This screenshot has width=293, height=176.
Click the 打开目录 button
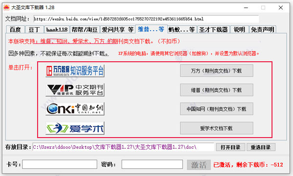click(x=230, y=147)
